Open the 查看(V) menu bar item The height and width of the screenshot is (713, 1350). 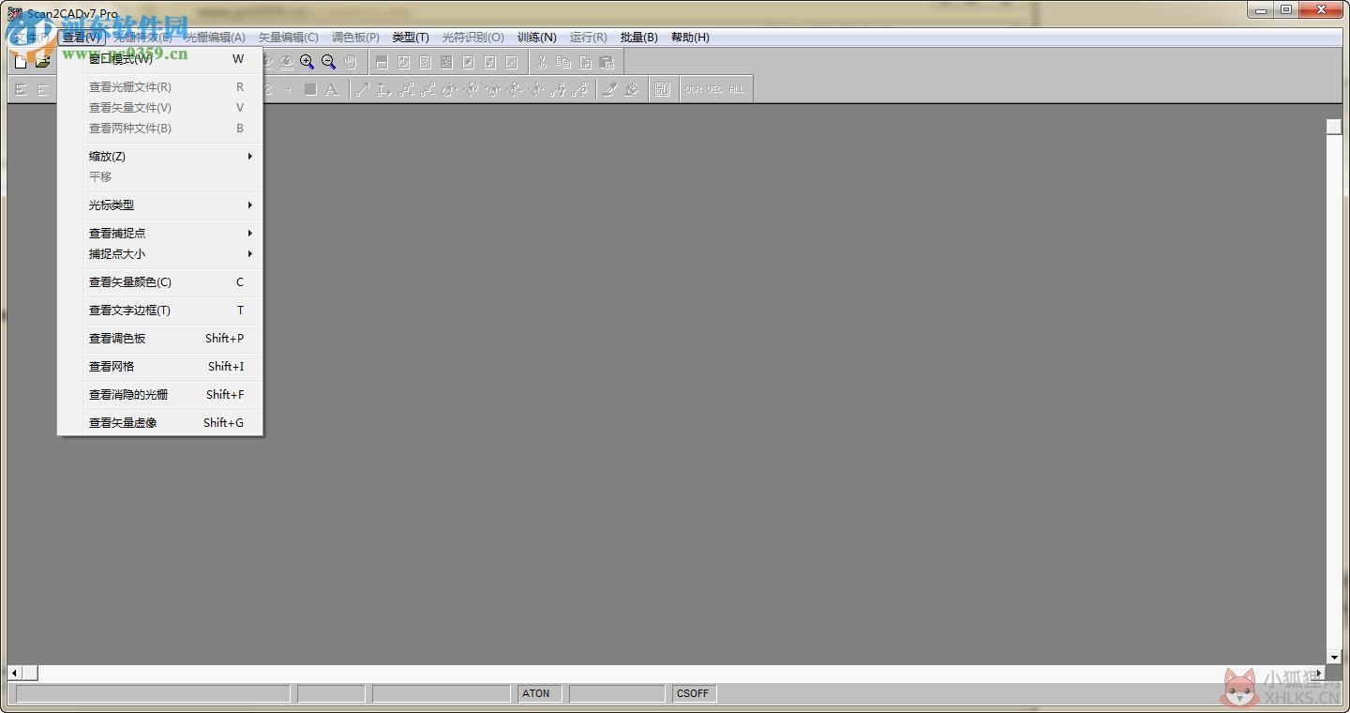coord(82,38)
